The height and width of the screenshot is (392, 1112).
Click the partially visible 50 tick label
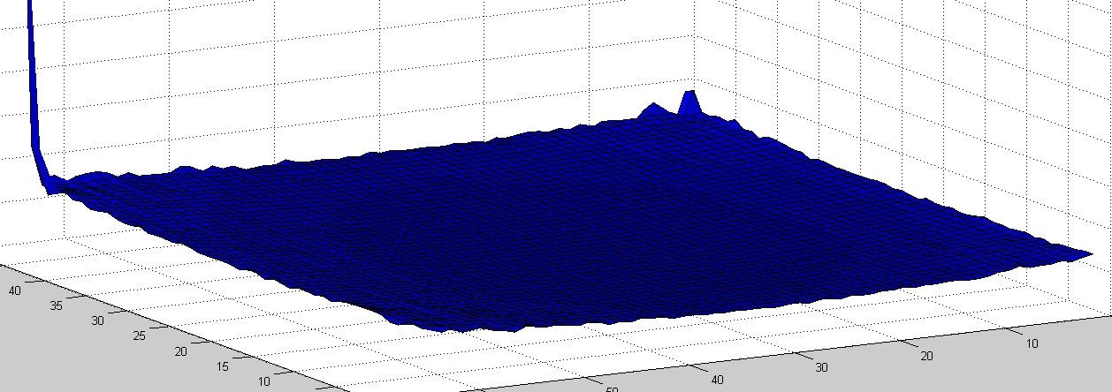(x=612, y=388)
